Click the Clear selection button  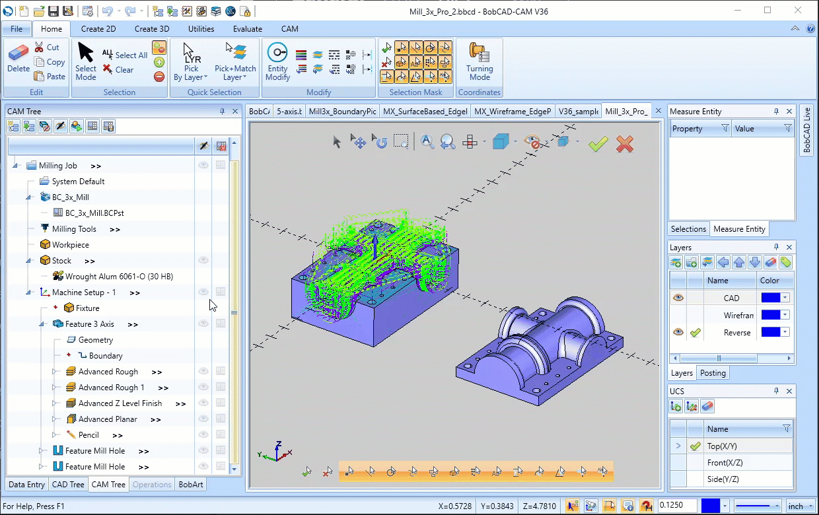(x=118, y=69)
